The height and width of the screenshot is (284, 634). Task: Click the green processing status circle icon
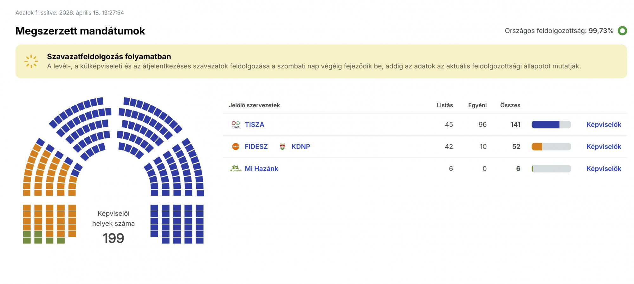pyautogui.click(x=622, y=31)
